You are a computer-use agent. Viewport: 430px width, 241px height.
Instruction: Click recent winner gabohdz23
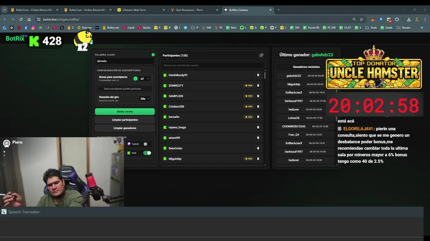pos(294,76)
